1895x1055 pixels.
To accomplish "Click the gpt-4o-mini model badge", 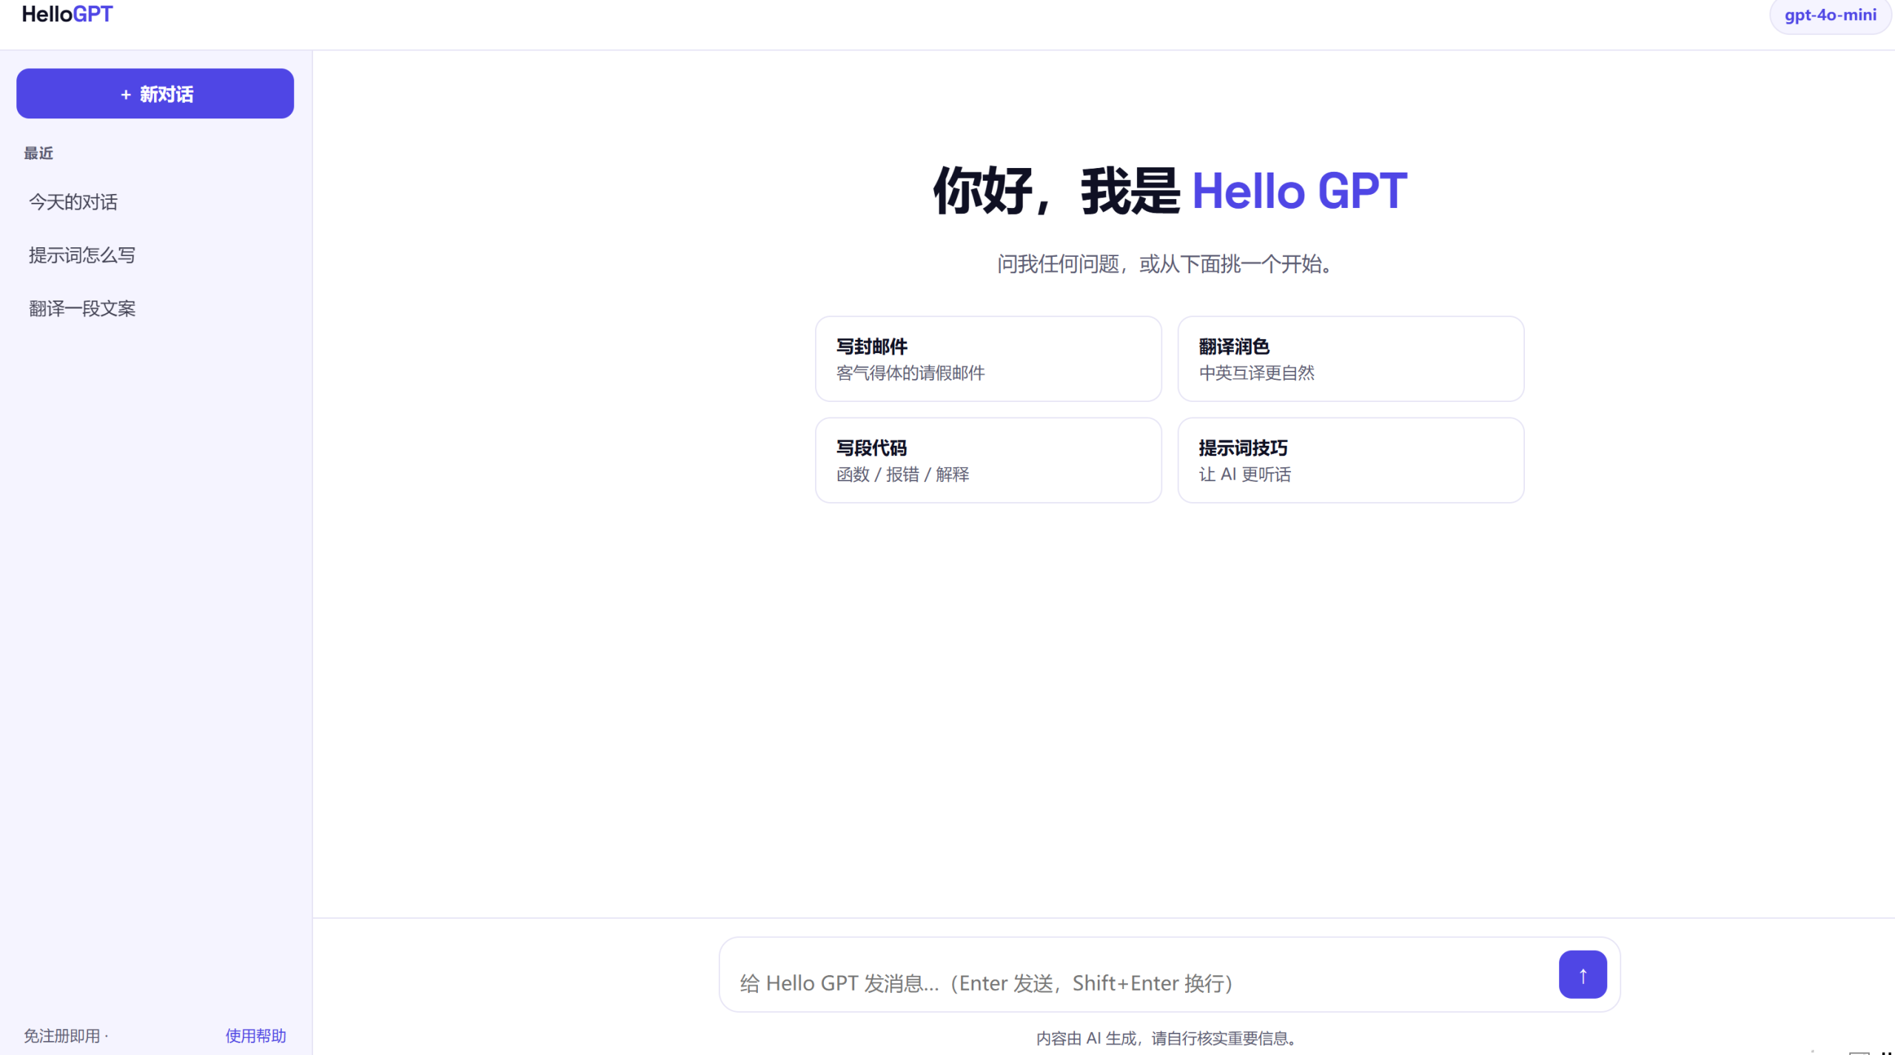I will [x=1830, y=15].
